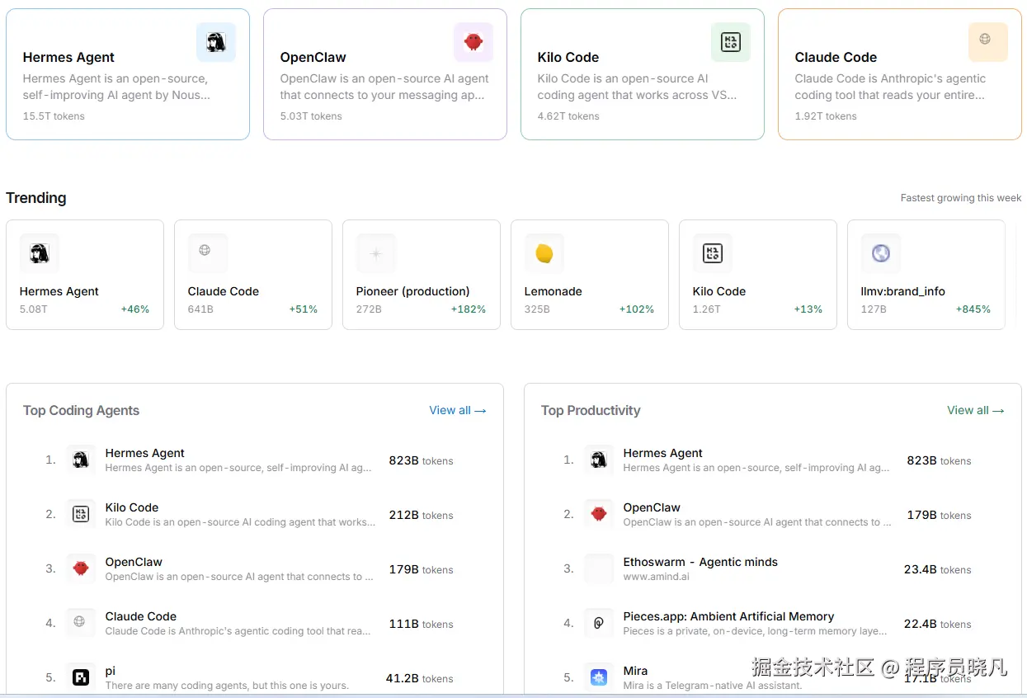Click Claude Code globe icon in featured card
The image size is (1027, 698).
988,42
